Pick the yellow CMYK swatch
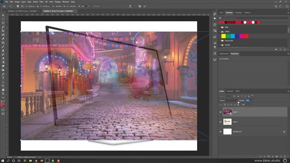This screenshot has height=163, width=290. pos(223,36)
